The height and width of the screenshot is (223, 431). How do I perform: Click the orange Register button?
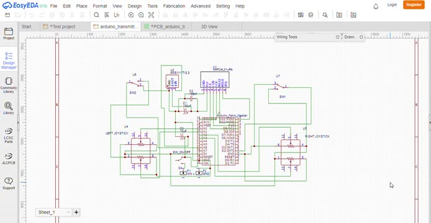[414, 5]
